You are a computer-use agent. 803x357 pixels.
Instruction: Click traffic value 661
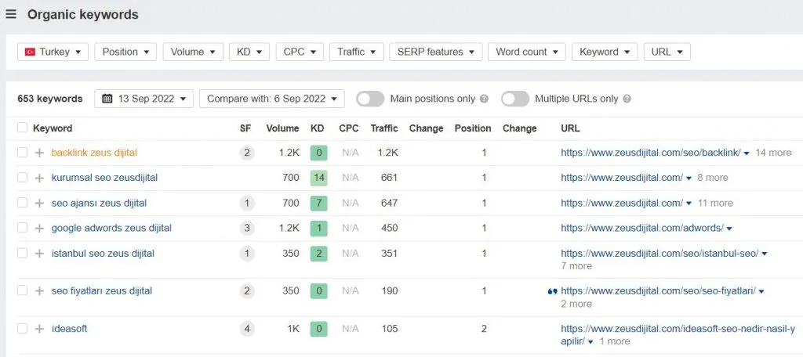pos(389,178)
